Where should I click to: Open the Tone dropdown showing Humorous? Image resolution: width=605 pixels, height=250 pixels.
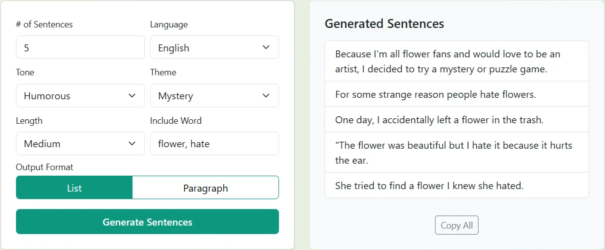click(x=80, y=96)
